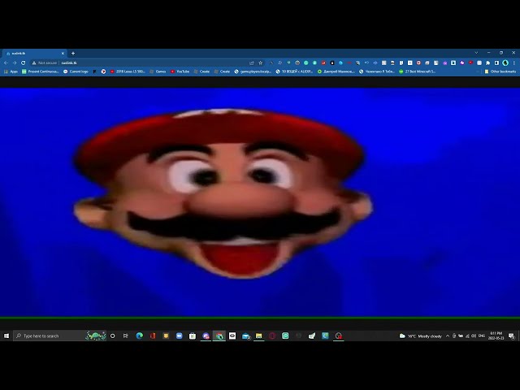Open the Apps bookmark shortcut
The width and height of the screenshot is (520, 390).
[x=11, y=71]
